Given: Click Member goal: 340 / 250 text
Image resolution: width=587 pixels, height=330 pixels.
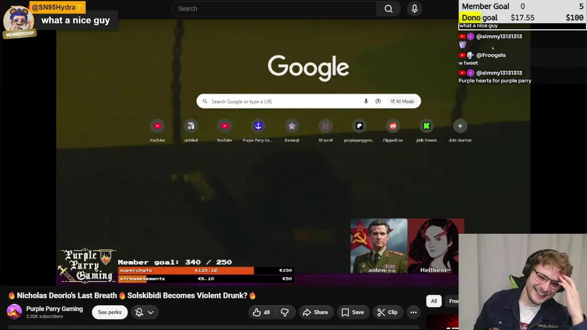Looking at the screenshot, I should [x=175, y=262].
